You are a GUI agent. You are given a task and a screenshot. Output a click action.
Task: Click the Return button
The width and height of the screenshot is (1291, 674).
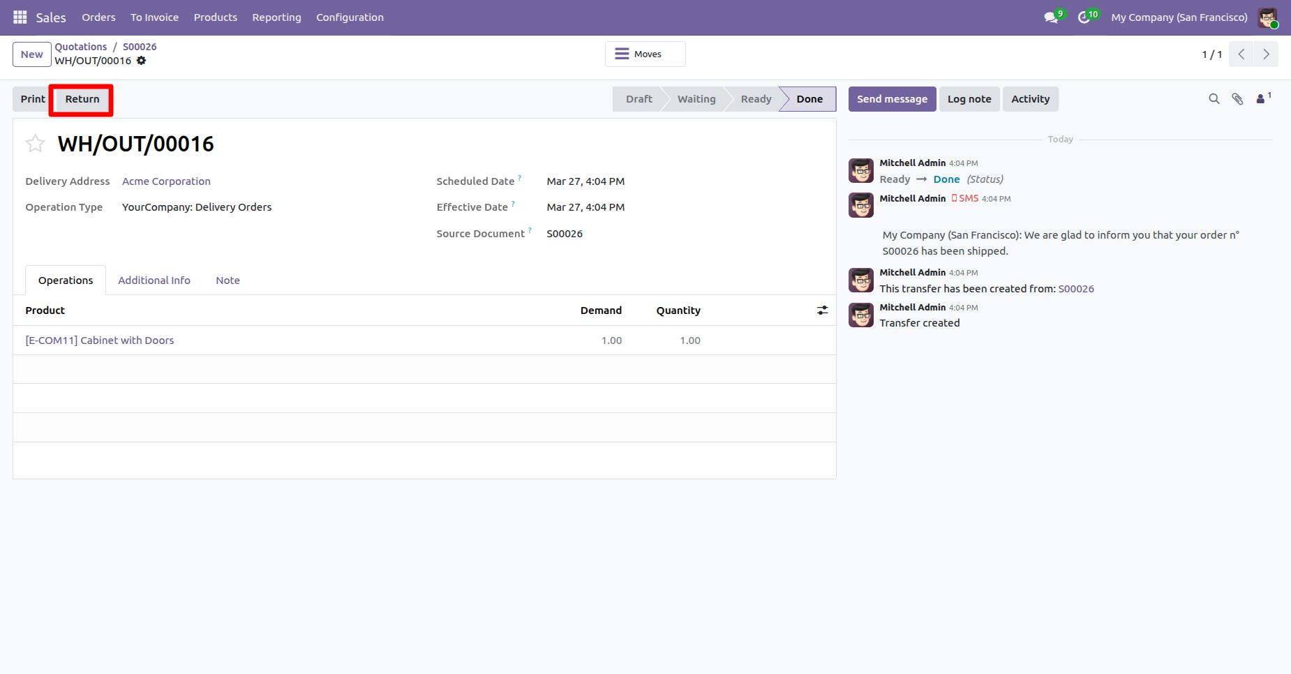[x=82, y=99]
